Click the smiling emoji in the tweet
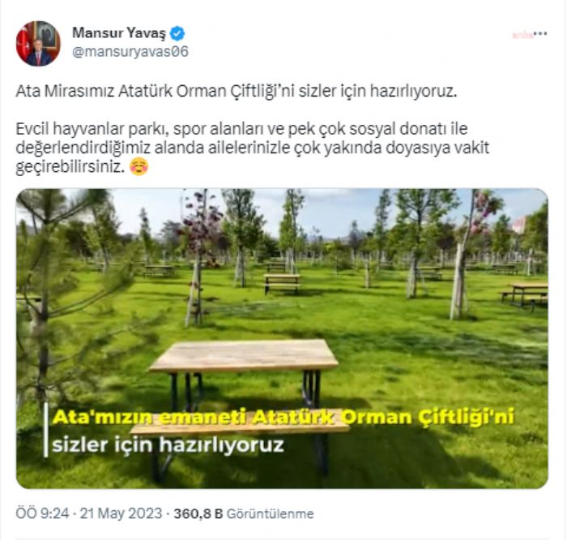The height and width of the screenshot is (541, 567). [139, 166]
